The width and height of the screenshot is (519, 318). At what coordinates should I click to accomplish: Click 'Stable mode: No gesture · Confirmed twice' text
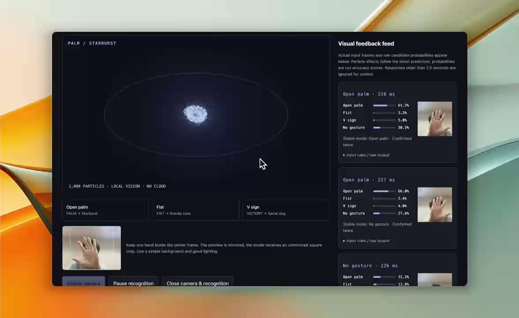tap(377, 227)
